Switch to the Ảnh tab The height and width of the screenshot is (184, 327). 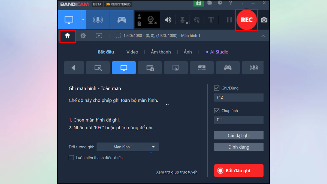188,52
